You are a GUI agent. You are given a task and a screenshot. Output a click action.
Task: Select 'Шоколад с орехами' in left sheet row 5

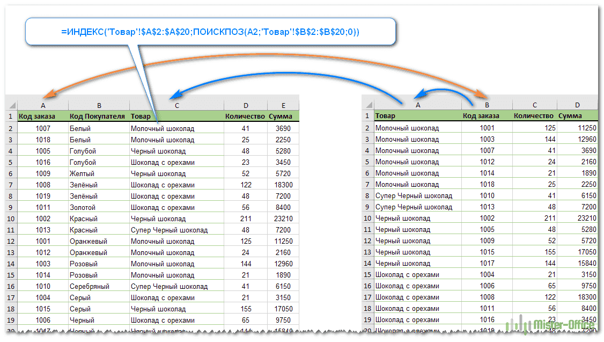click(177, 162)
